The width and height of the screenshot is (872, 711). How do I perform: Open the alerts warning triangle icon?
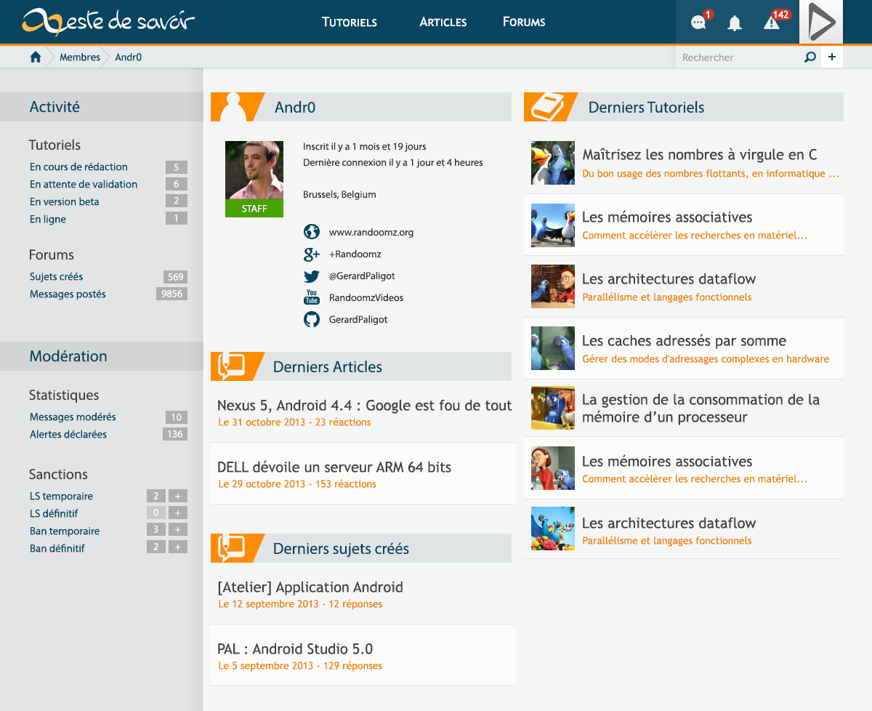[771, 23]
